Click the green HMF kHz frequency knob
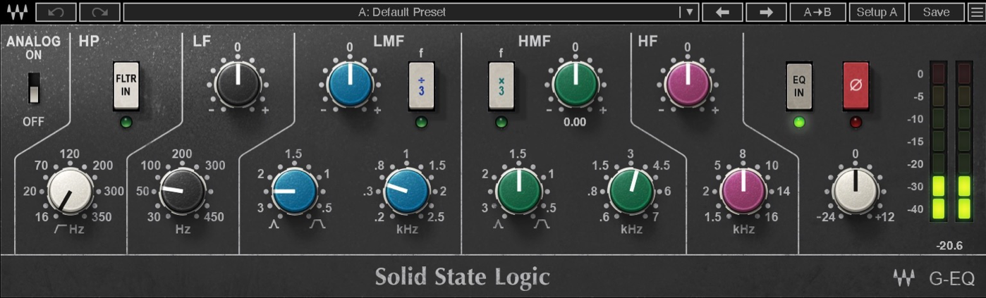The height and width of the screenshot is (298, 986). click(x=631, y=191)
